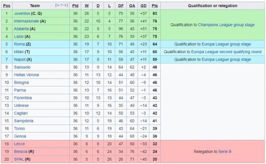Click the Pld column header abbreviation
Image resolution: width=266 pixels, height=164 pixels.
[75, 6]
